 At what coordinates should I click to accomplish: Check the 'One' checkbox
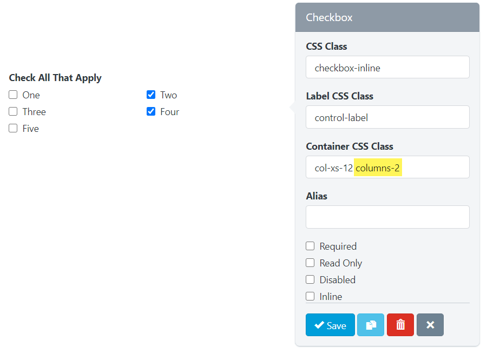tap(13, 95)
